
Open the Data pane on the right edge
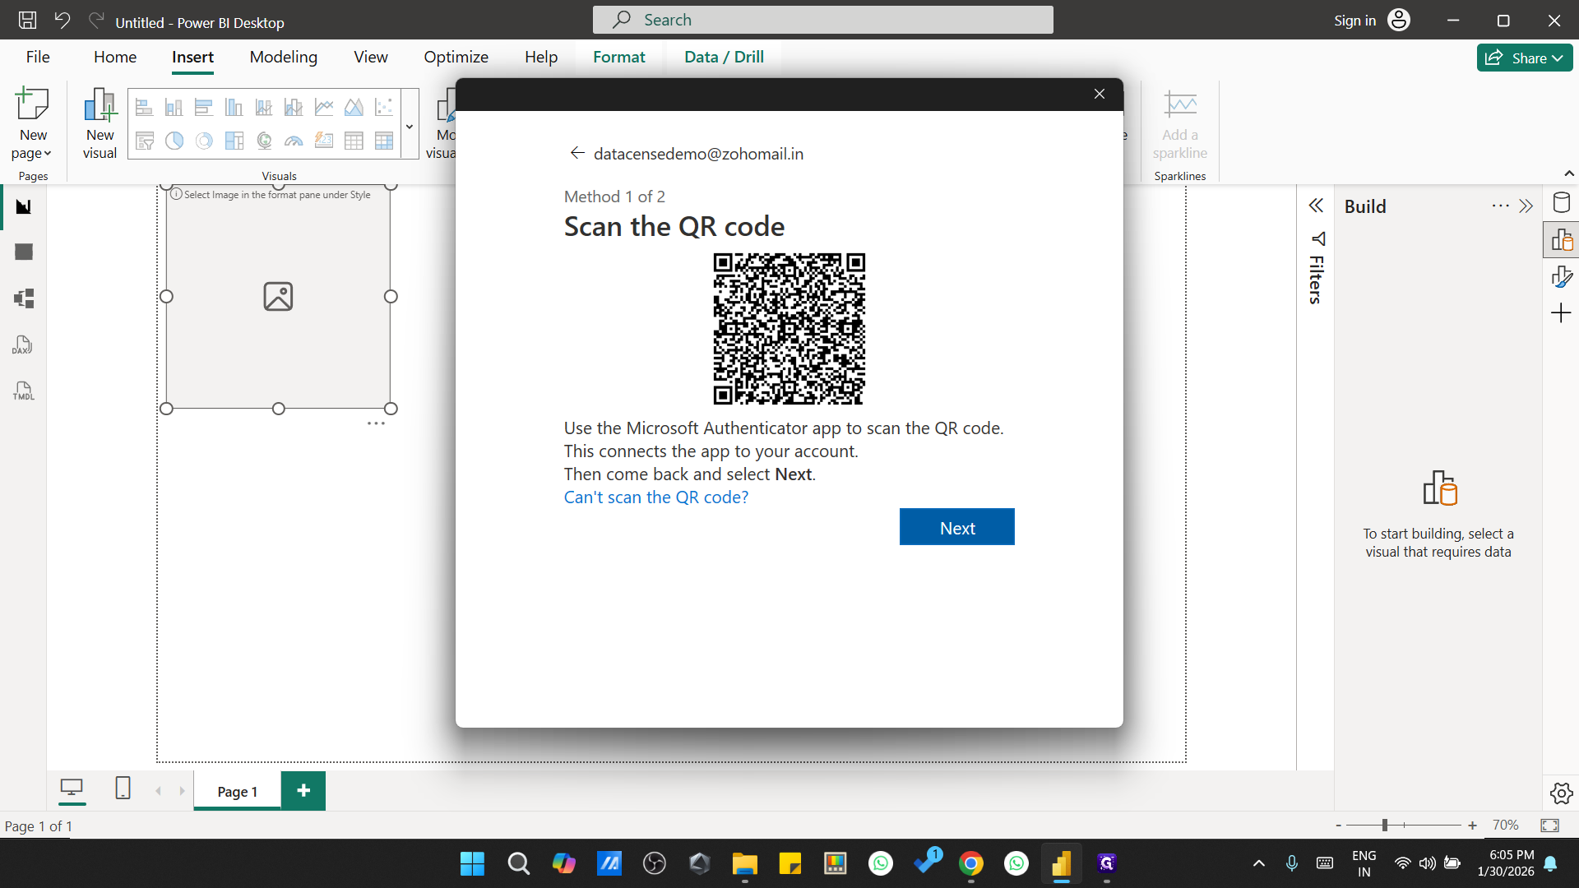point(1563,202)
